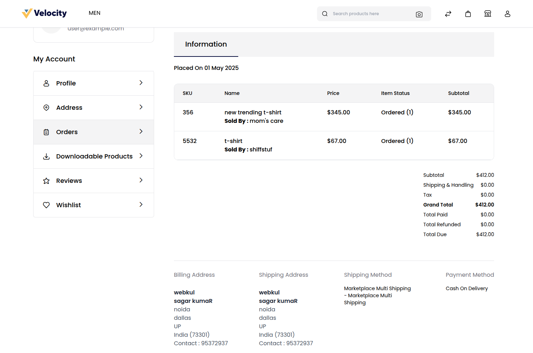Click the Shipping Address heading
Viewport: 533px width, 353px height.
click(x=283, y=275)
